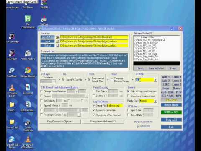201x151 pixels.
Task: Click Copy Command to Clipboard button
Action: (60, 122)
